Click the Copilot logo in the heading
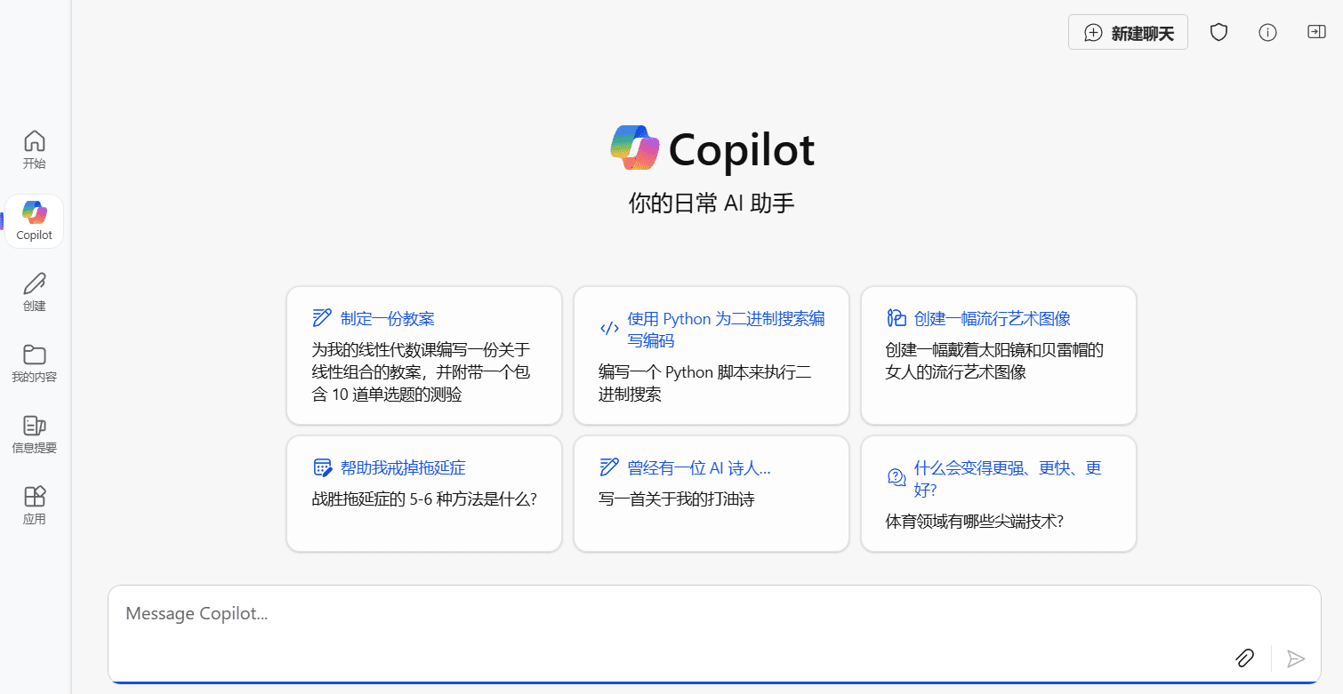The width and height of the screenshot is (1343, 694). pos(634,148)
